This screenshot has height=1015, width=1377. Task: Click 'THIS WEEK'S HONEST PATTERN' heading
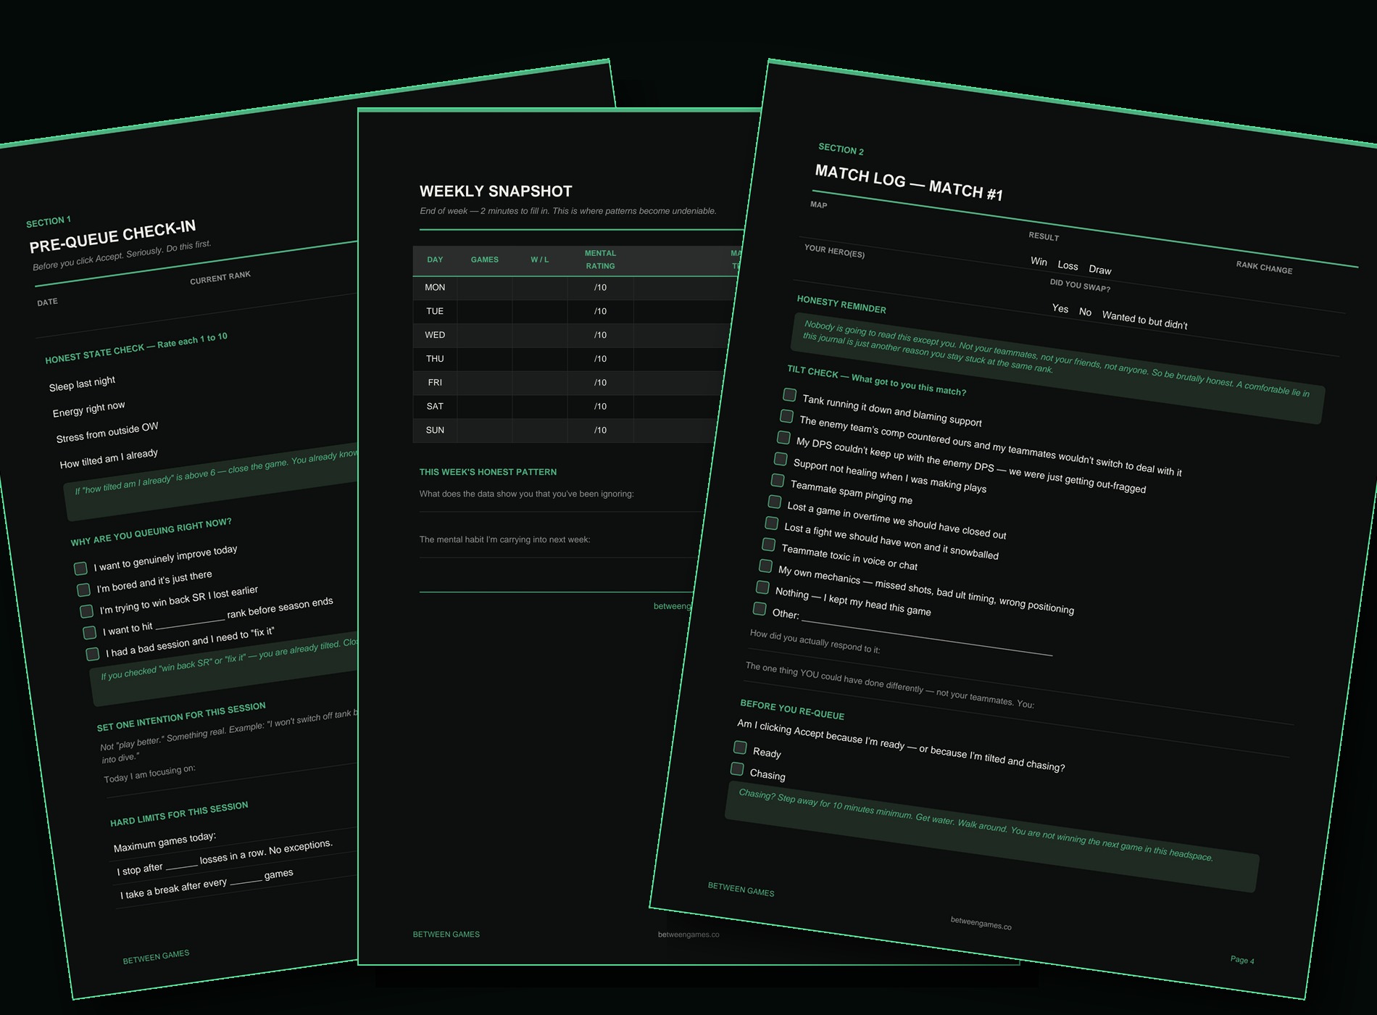pyautogui.click(x=488, y=472)
